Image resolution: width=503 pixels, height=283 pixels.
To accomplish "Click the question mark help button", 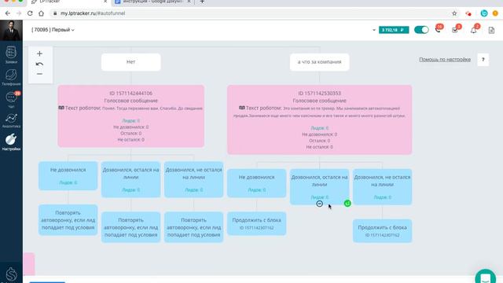I will point(483,60).
